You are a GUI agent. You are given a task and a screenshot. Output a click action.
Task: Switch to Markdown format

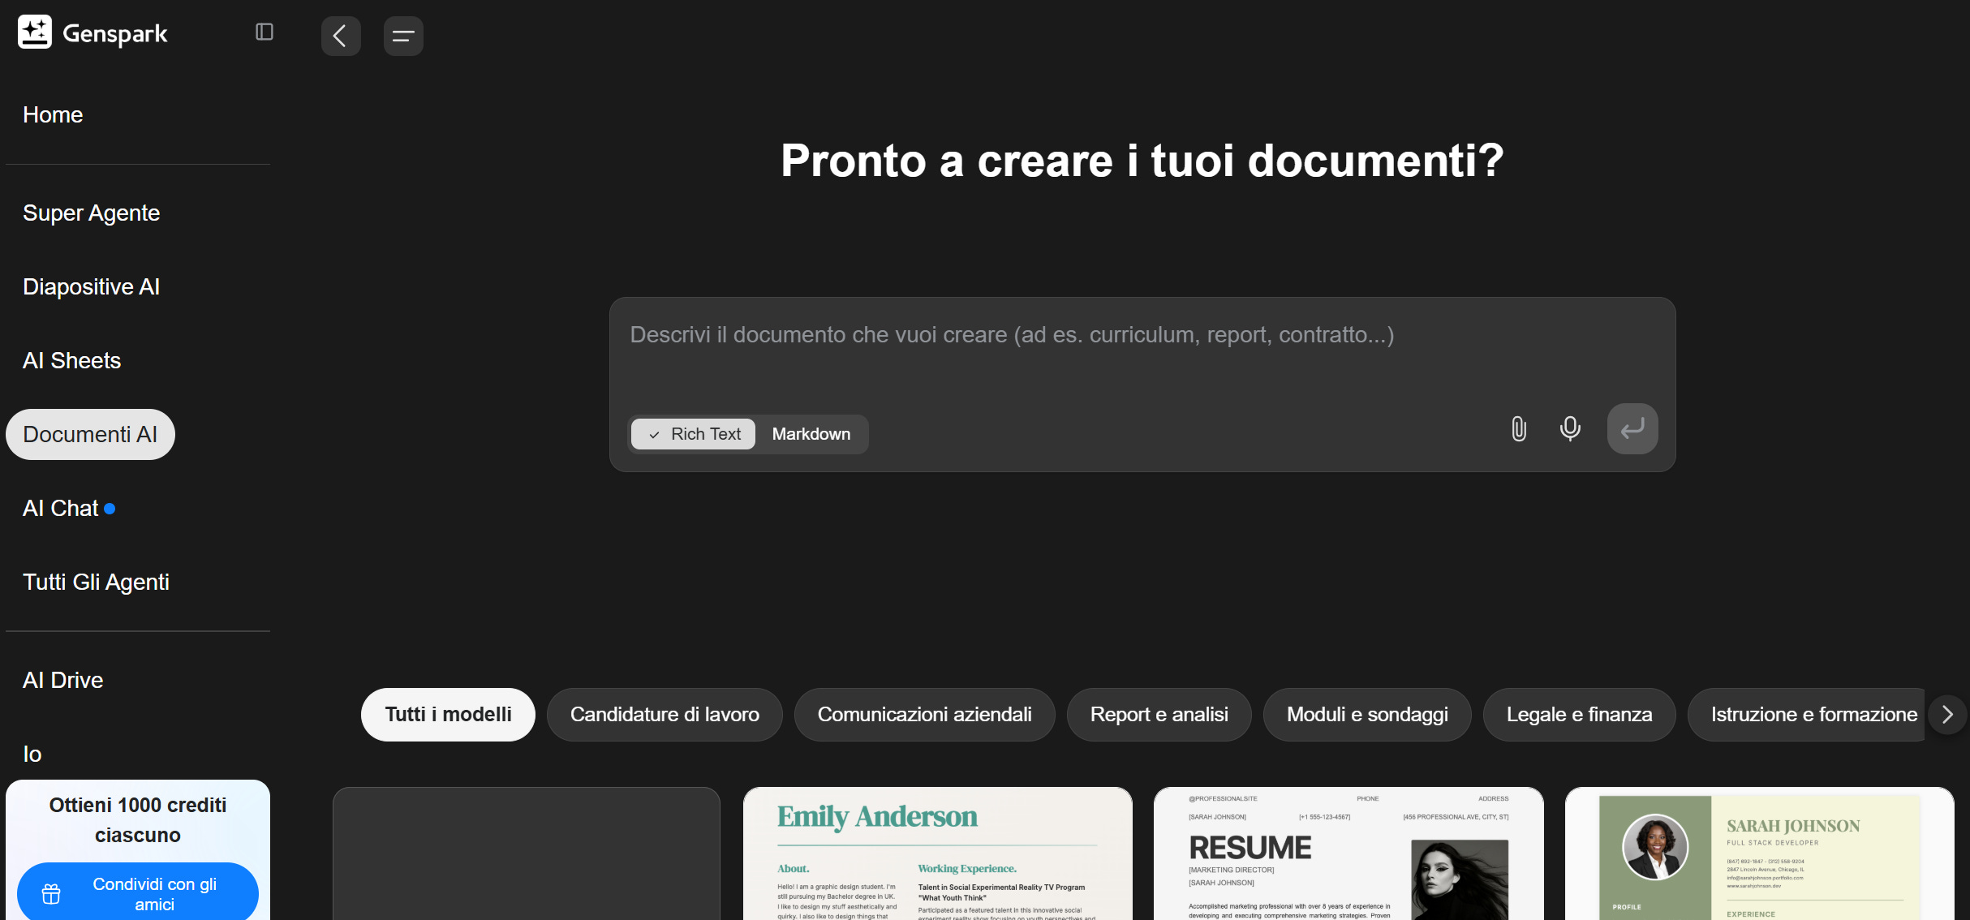pyautogui.click(x=811, y=434)
